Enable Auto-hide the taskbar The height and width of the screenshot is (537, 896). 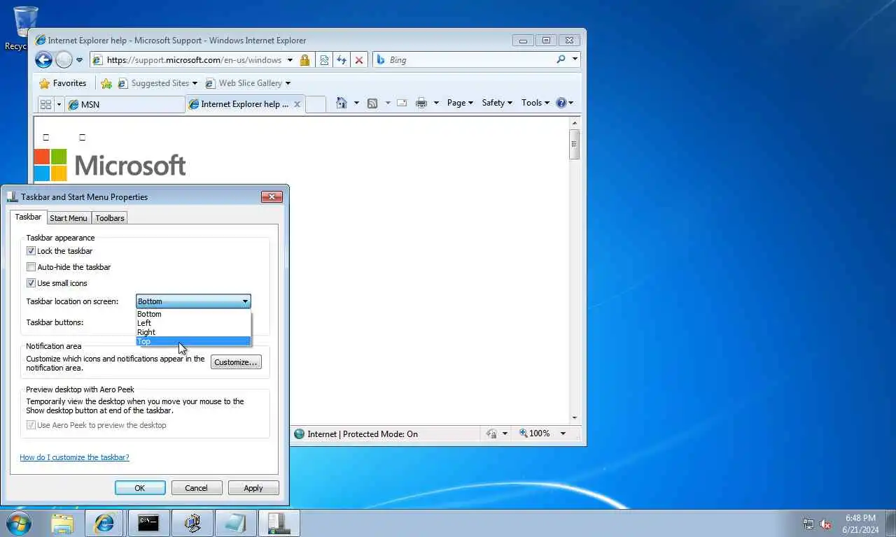pos(31,267)
